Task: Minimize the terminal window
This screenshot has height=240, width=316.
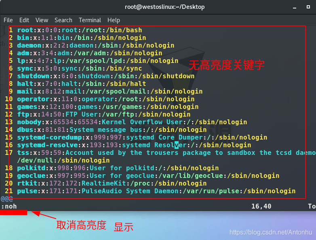Action: pos(295,7)
